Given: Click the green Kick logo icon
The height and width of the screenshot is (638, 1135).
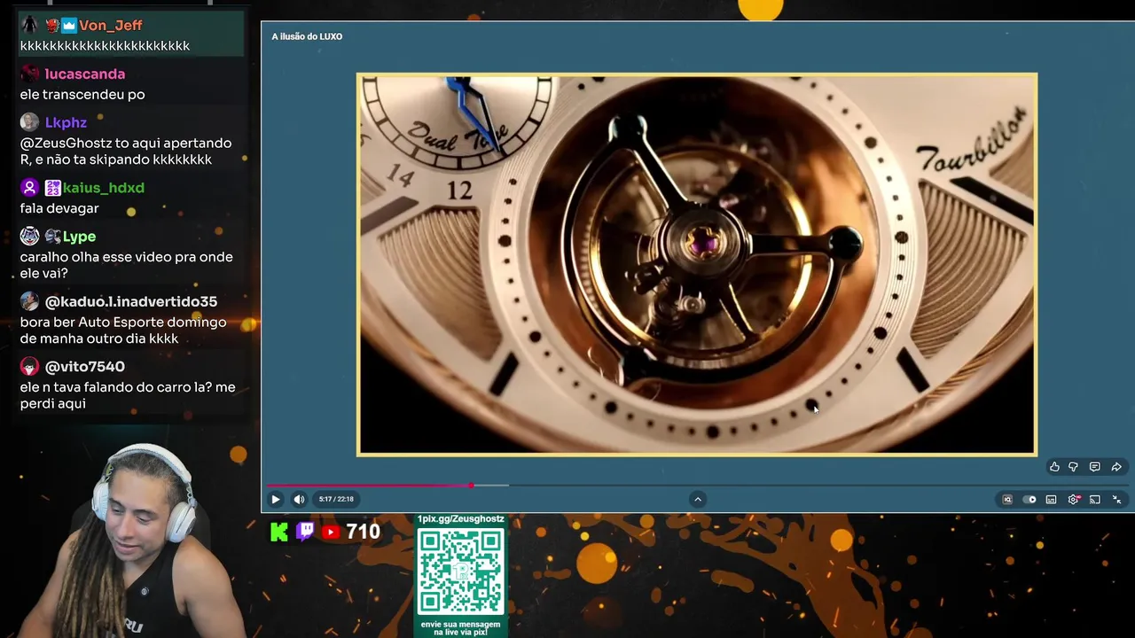Looking at the screenshot, I should click(279, 532).
